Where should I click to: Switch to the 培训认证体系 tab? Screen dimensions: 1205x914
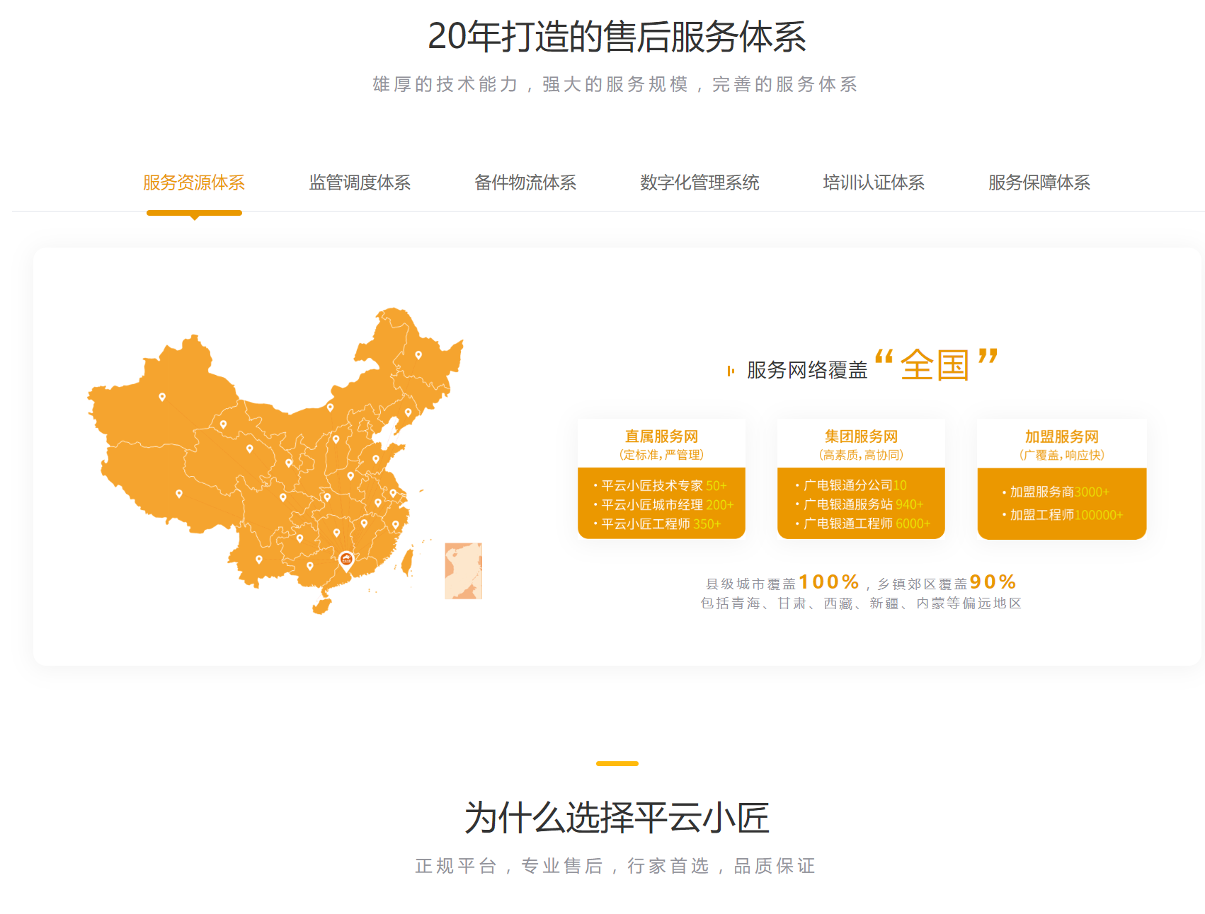coord(874,183)
